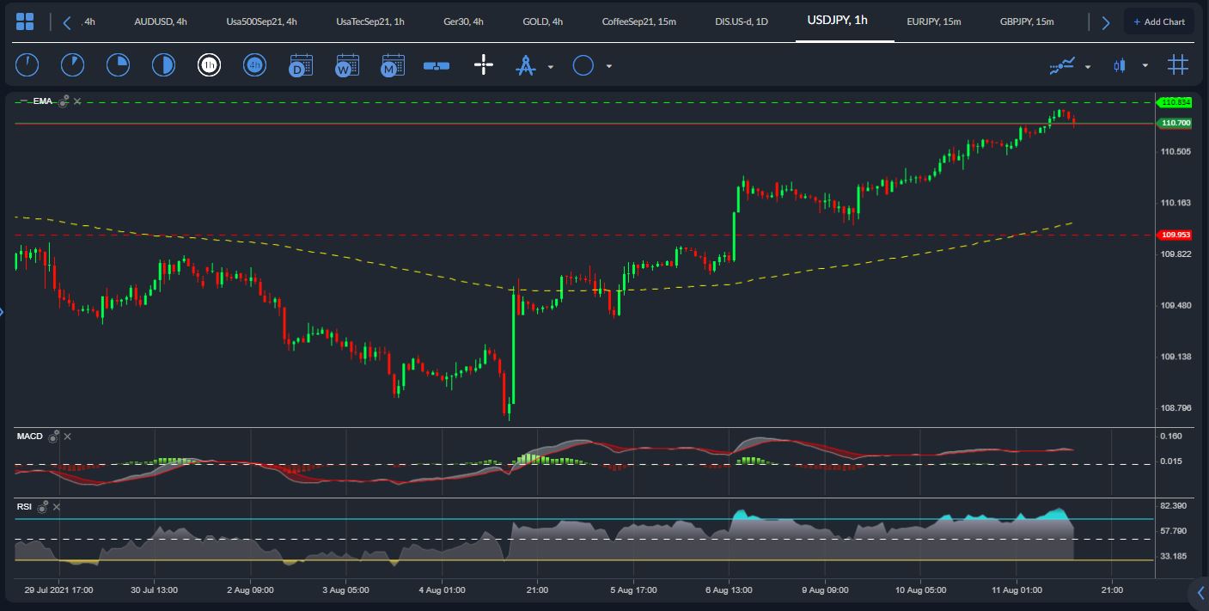The image size is (1209, 611).
Task: Click the horizontal bar icon beside the crosshair
Action: [437, 65]
